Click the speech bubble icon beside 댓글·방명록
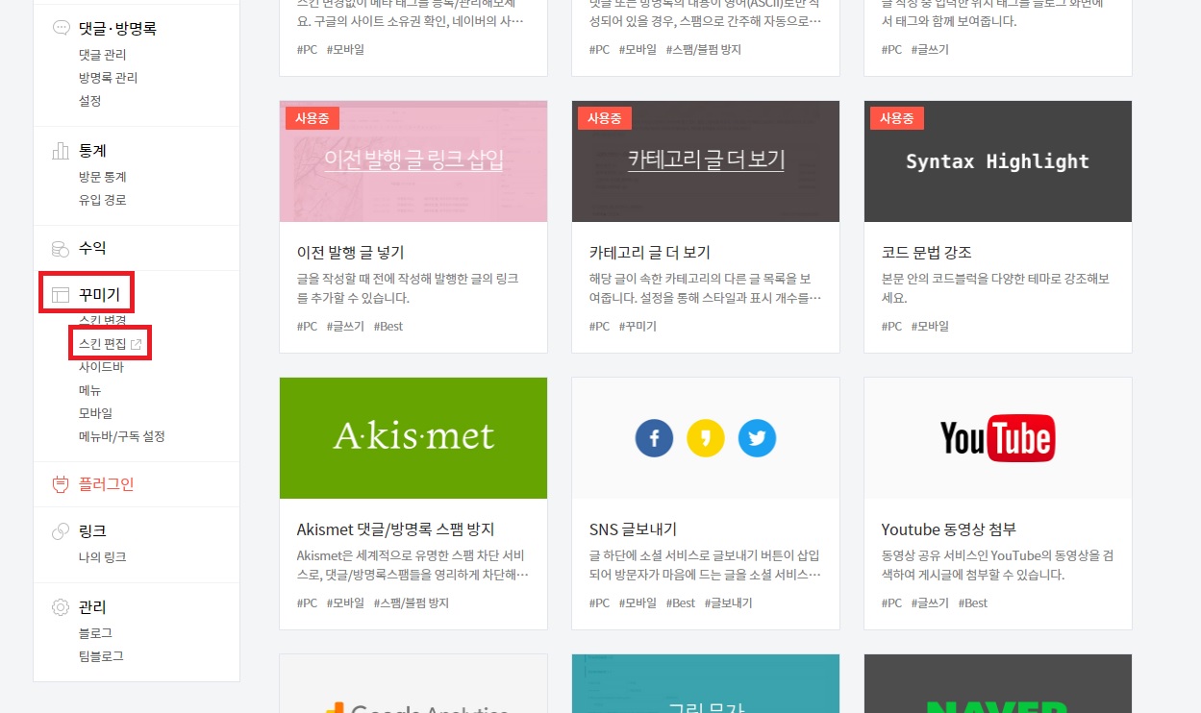 pyautogui.click(x=61, y=28)
